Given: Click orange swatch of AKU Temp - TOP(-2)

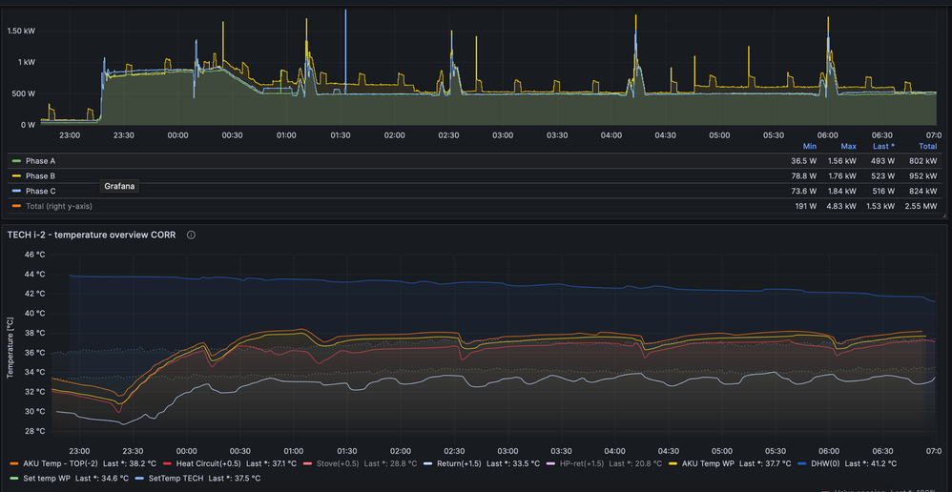Looking at the screenshot, I should pyautogui.click(x=14, y=463).
